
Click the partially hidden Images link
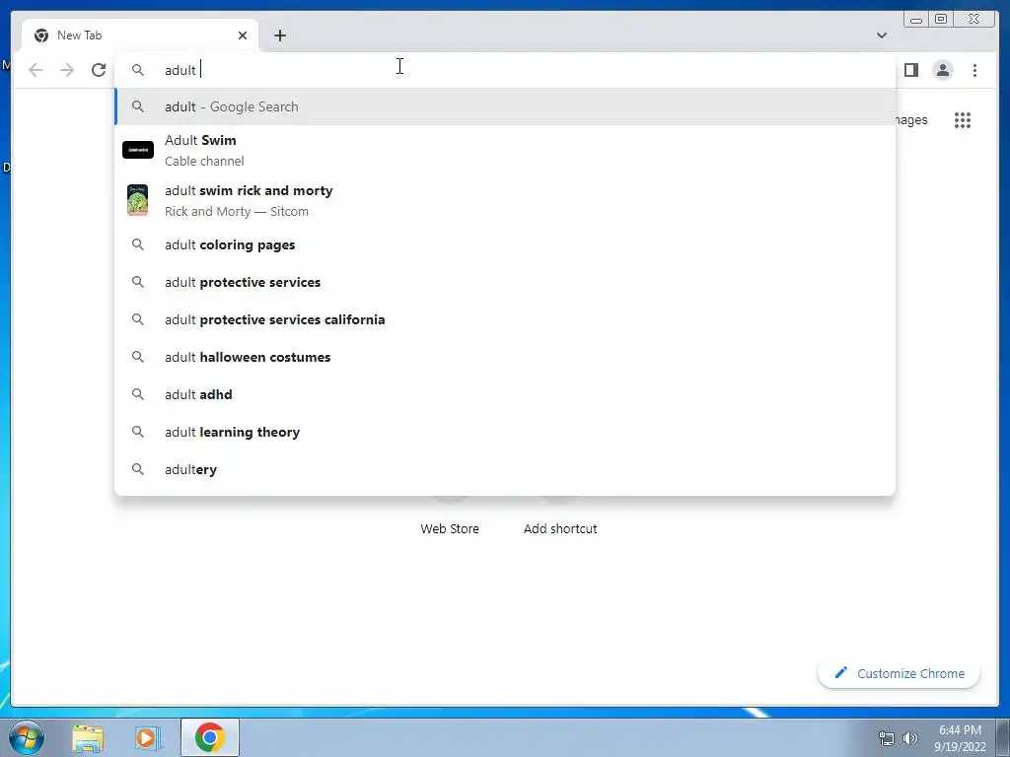[x=910, y=119]
